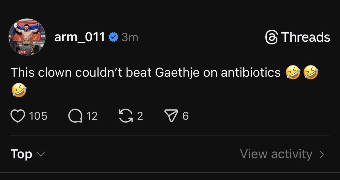Click the chevron next to Top

point(41,154)
